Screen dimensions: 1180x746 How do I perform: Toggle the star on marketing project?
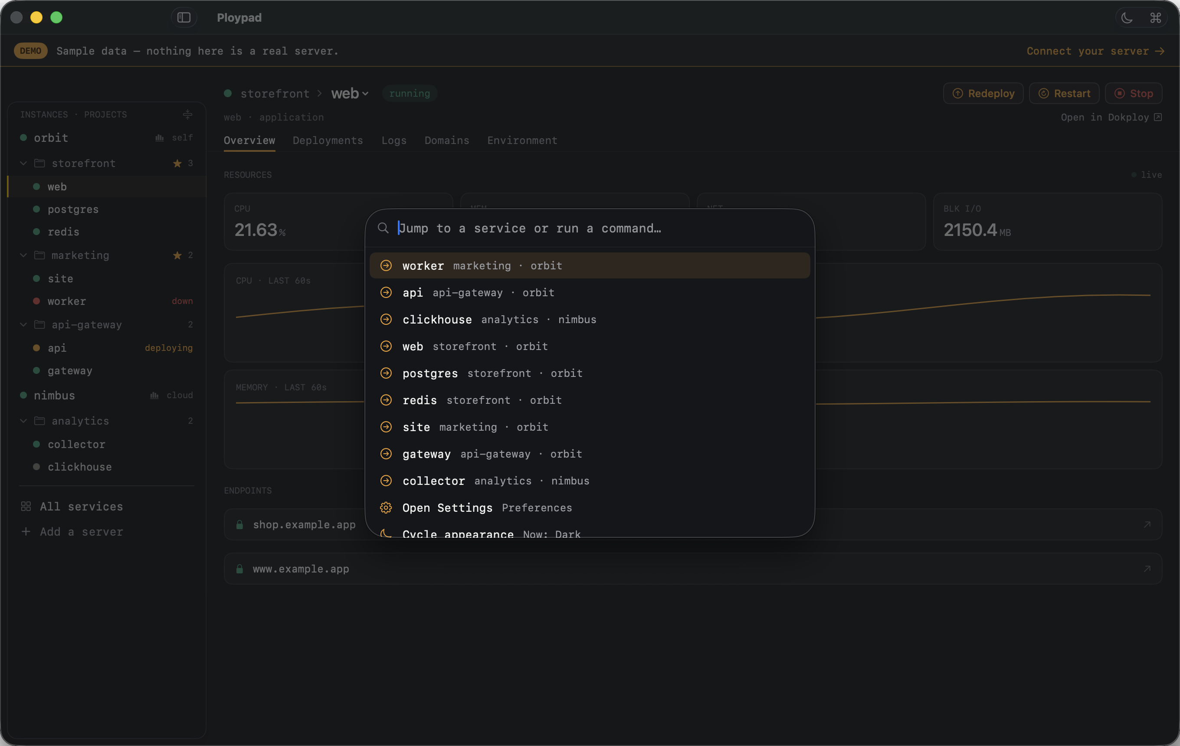click(x=177, y=255)
